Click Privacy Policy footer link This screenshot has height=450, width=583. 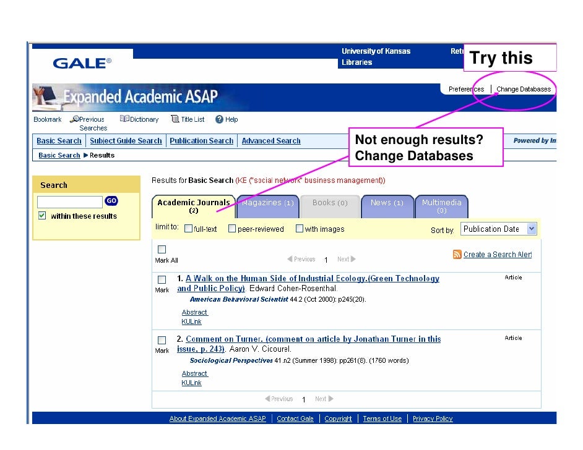pos(433,418)
